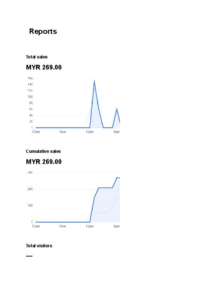Click the 200 gridline label on Cumulative chart

click(30, 189)
